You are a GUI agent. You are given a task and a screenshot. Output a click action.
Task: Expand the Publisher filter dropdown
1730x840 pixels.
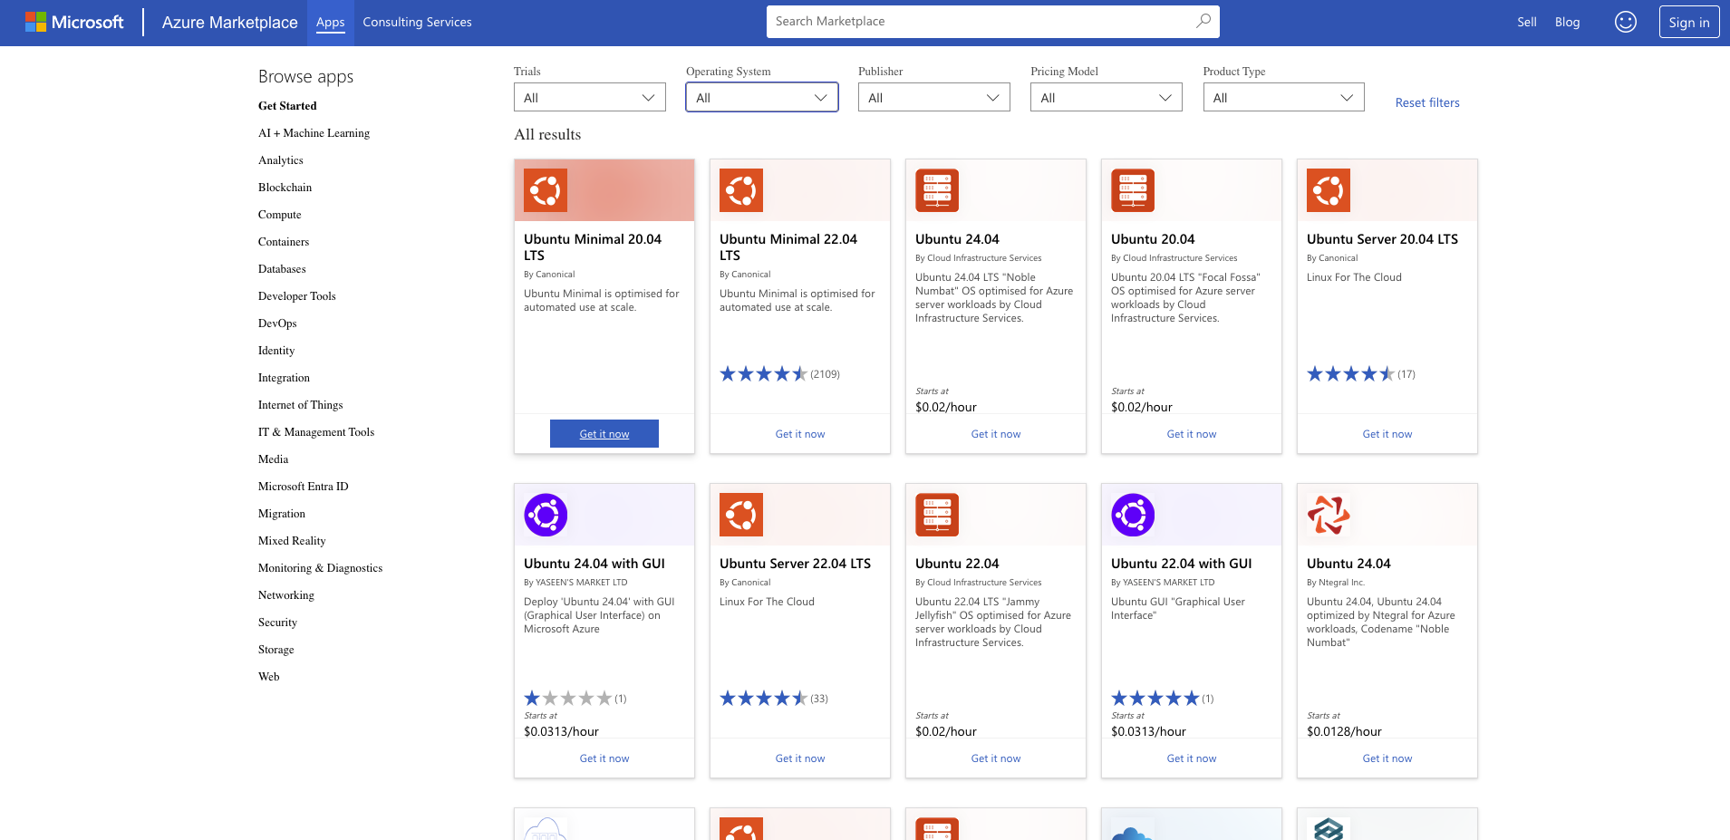point(934,97)
